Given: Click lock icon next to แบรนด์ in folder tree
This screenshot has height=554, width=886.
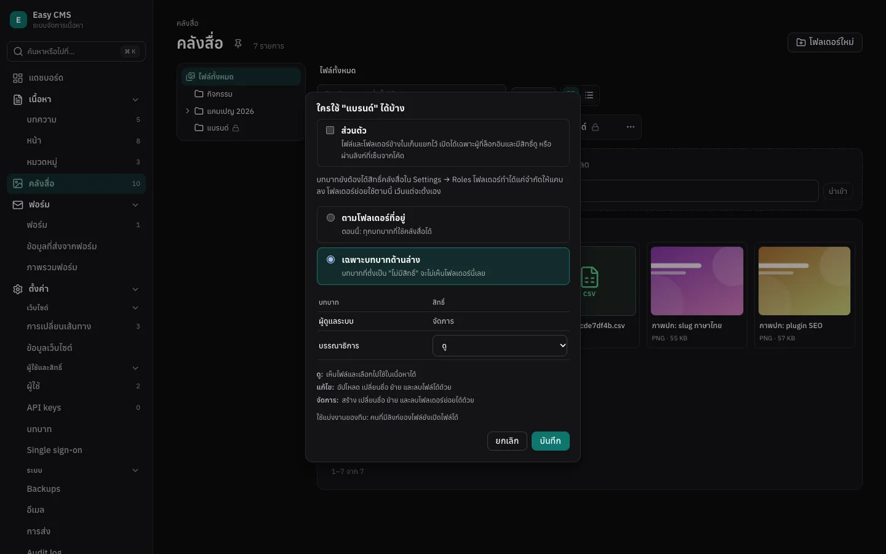Looking at the screenshot, I should coord(236,128).
